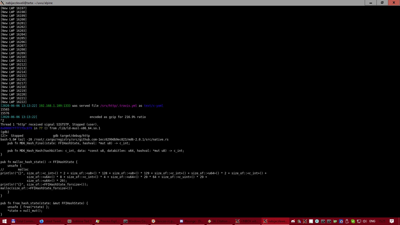Open the volume speaker control
This screenshot has height=225, width=400.
pyautogui.click(x=365, y=221)
